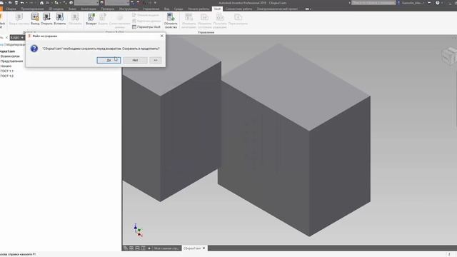Click the Вставить Vault ribbon icon
This screenshot has height=257, width=457.
point(59,19)
